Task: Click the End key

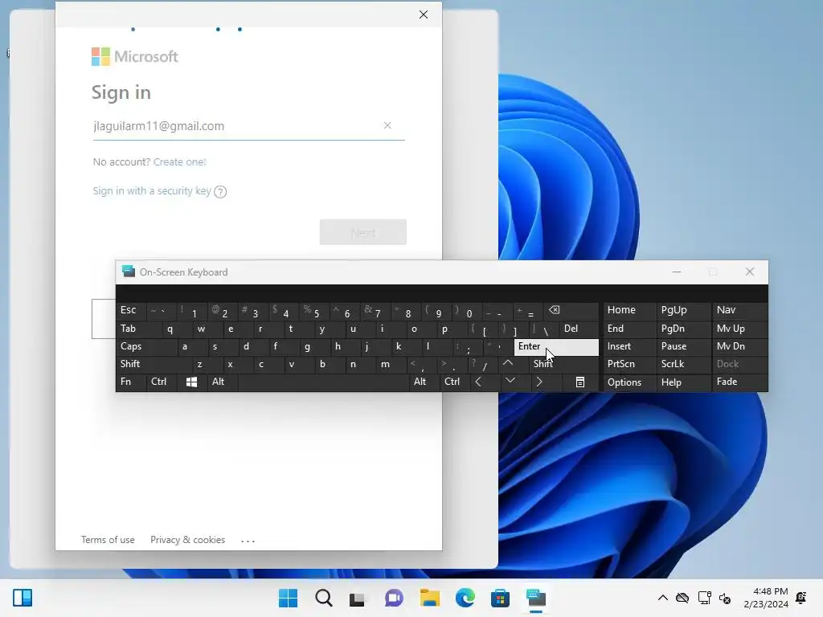Action: point(629,329)
